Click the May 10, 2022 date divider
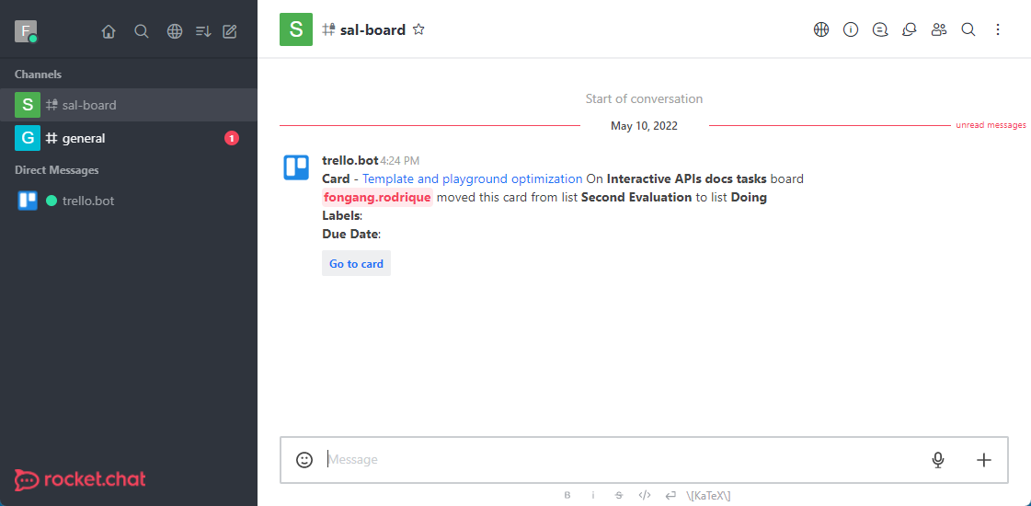1031x506 pixels. [x=645, y=126]
